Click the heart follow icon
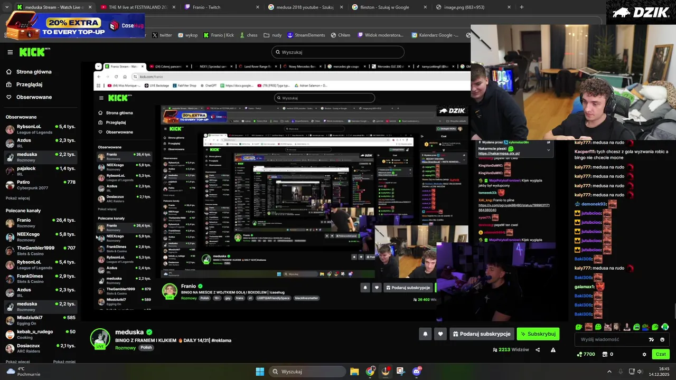 click(440, 334)
